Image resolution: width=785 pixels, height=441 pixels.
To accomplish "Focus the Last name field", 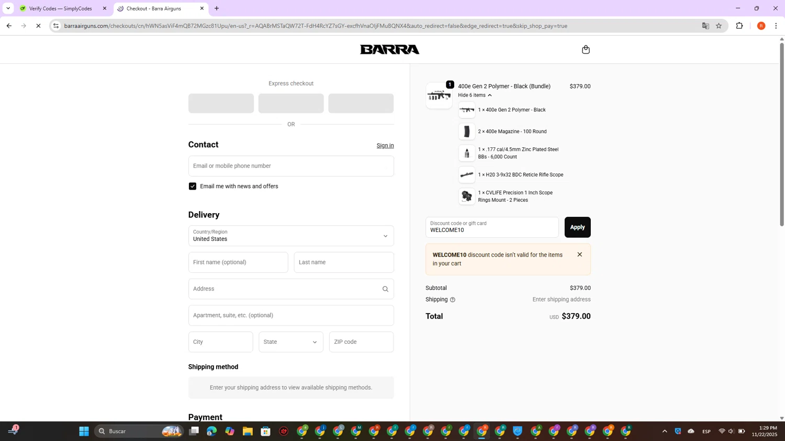I will (x=344, y=262).
